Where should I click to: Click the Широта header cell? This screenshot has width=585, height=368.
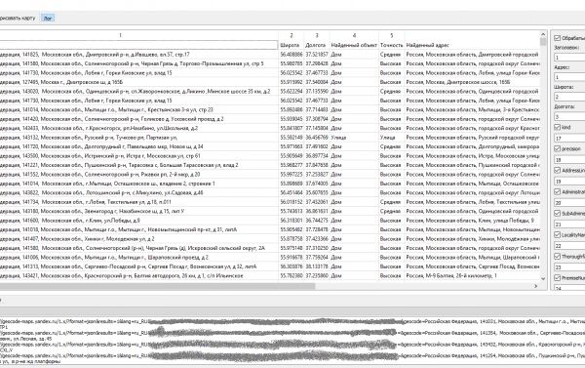point(291,45)
